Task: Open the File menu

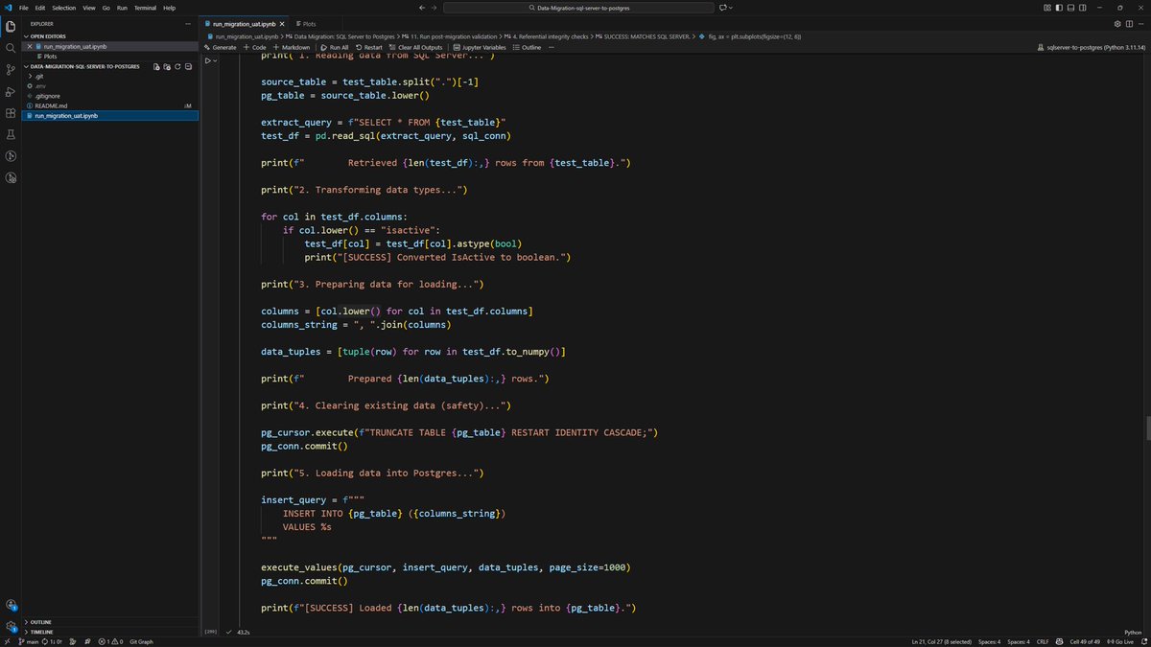Action: [x=23, y=7]
